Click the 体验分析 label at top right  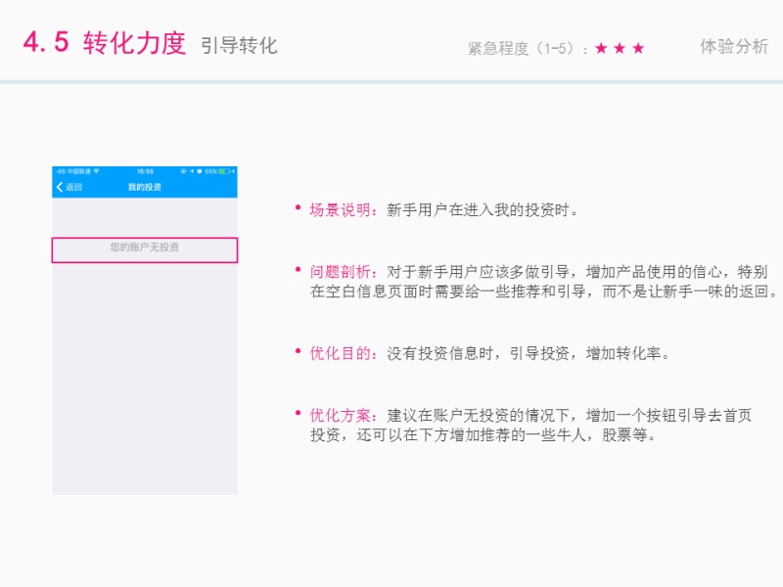(x=734, y=46)
